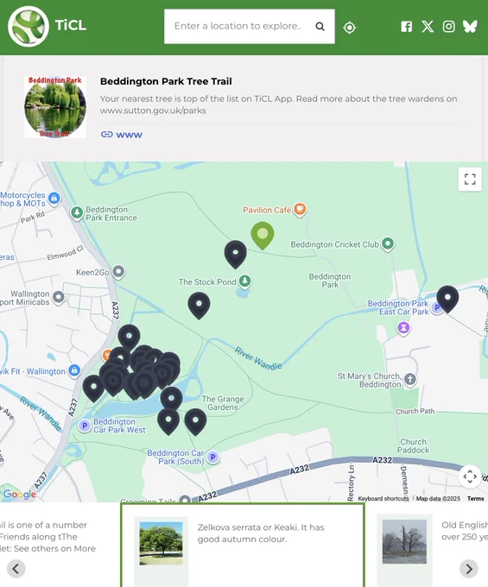Select the marker at Beddington Park East Car Park
Screen dimensions: 488x587
pyautogui.click(x=447, y=300)
